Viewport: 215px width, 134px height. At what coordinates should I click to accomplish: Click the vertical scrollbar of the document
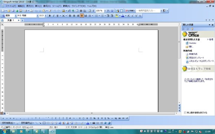tap(179, 64)
